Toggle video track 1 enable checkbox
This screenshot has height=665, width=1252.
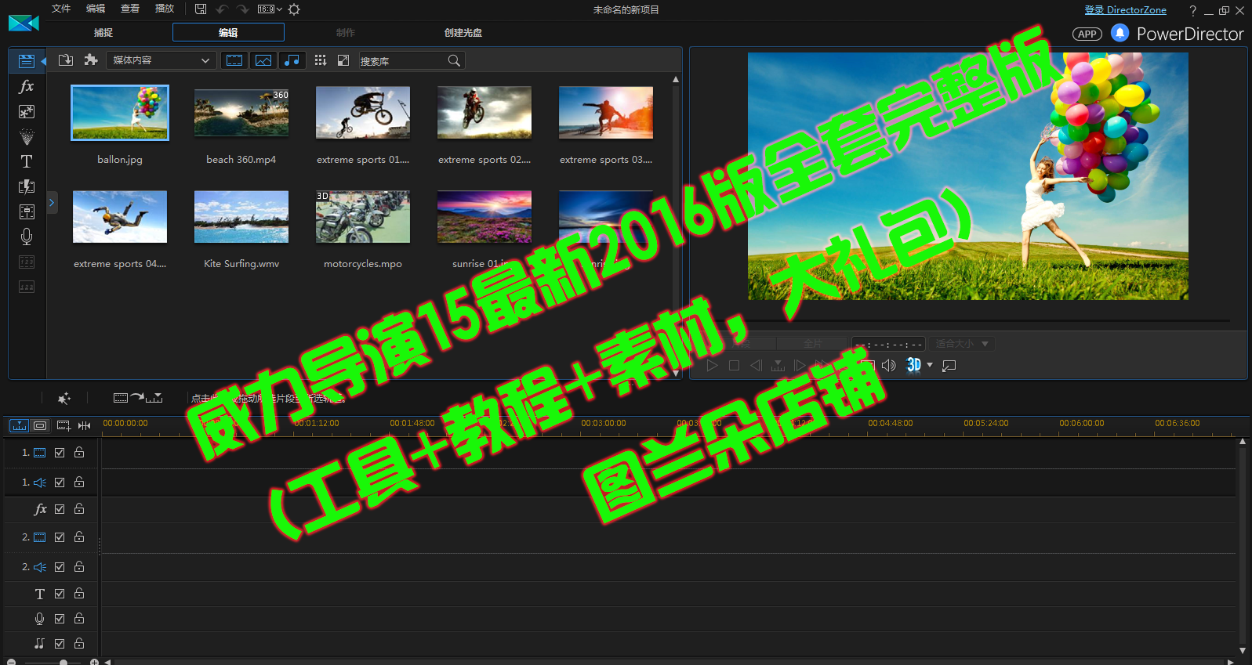pos(60,453)
